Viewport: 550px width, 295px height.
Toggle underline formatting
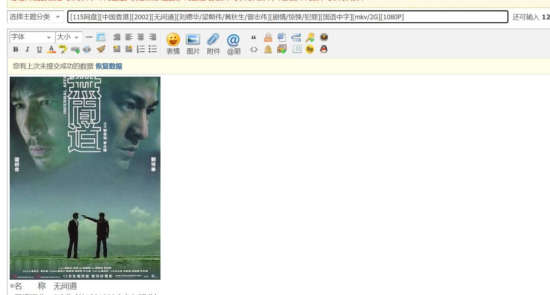(39, 49)
